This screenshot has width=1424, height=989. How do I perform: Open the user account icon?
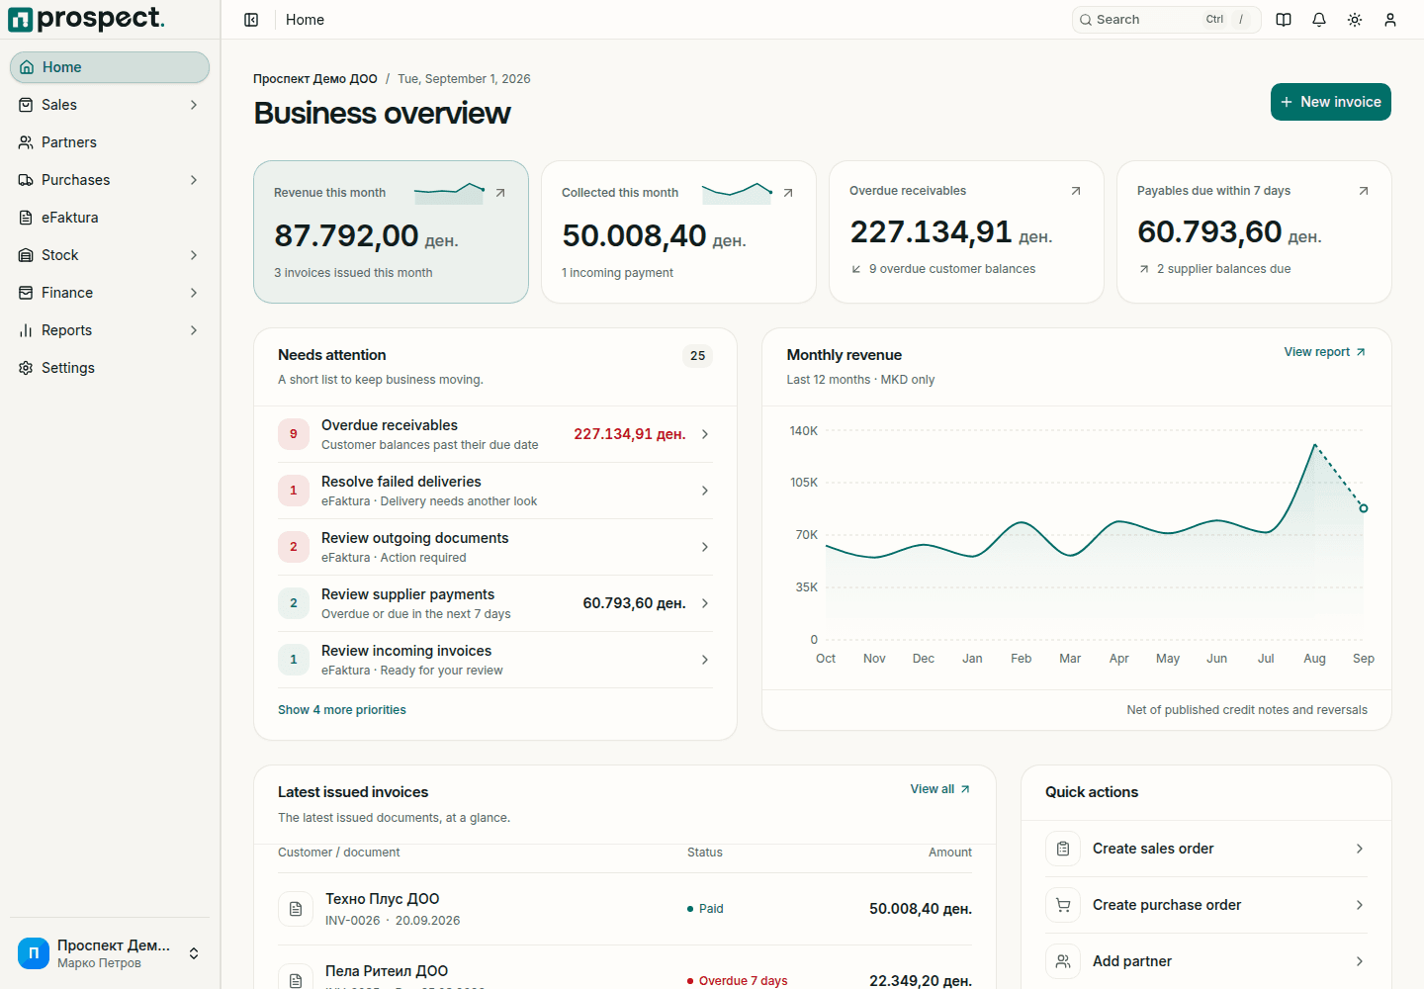click(1390, 20)
